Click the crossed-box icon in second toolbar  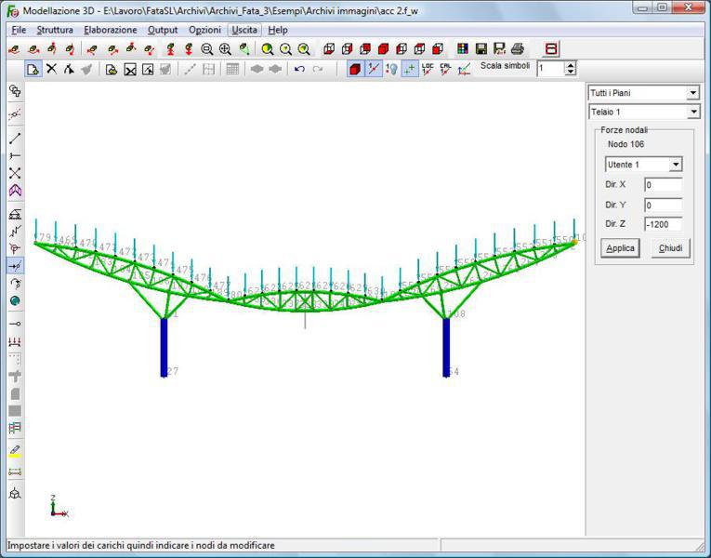(130, 69)
